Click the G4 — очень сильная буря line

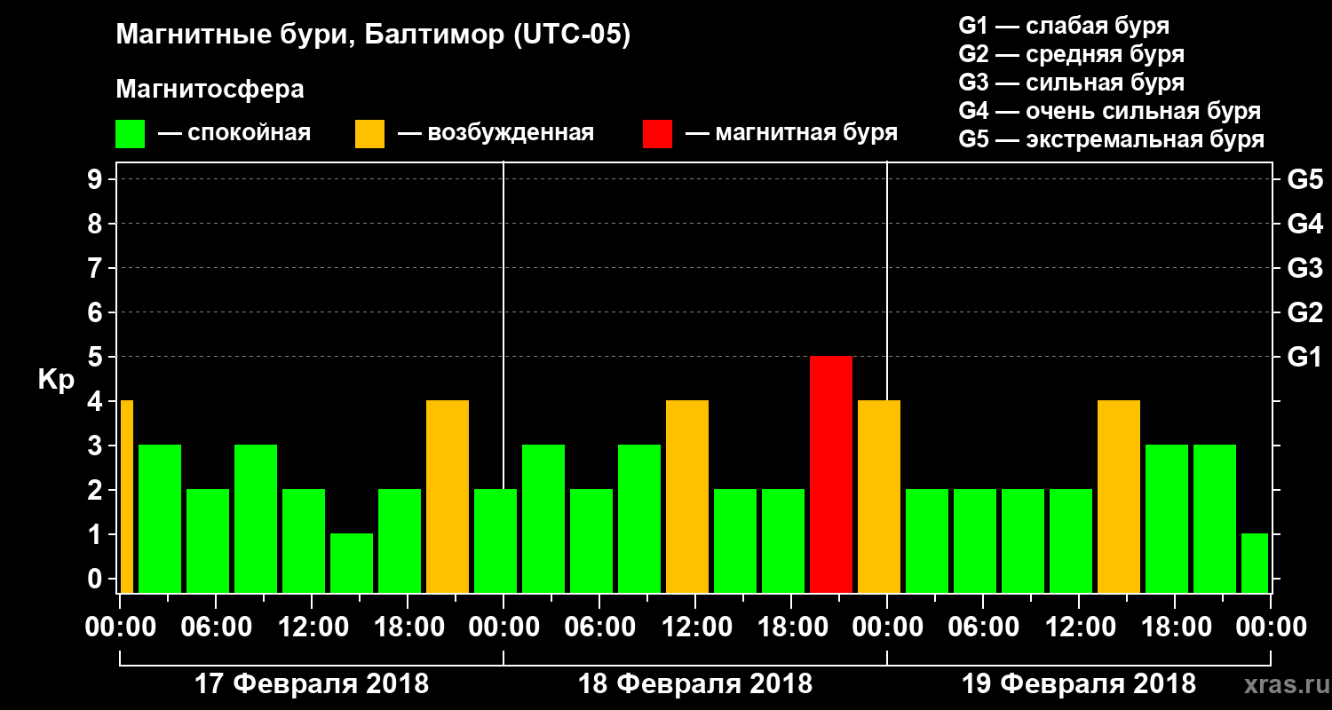(x=1109, y=111)
